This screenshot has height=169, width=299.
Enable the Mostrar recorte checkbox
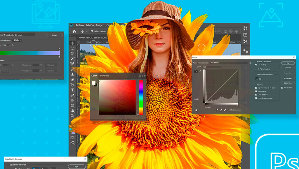pos(229,110)
